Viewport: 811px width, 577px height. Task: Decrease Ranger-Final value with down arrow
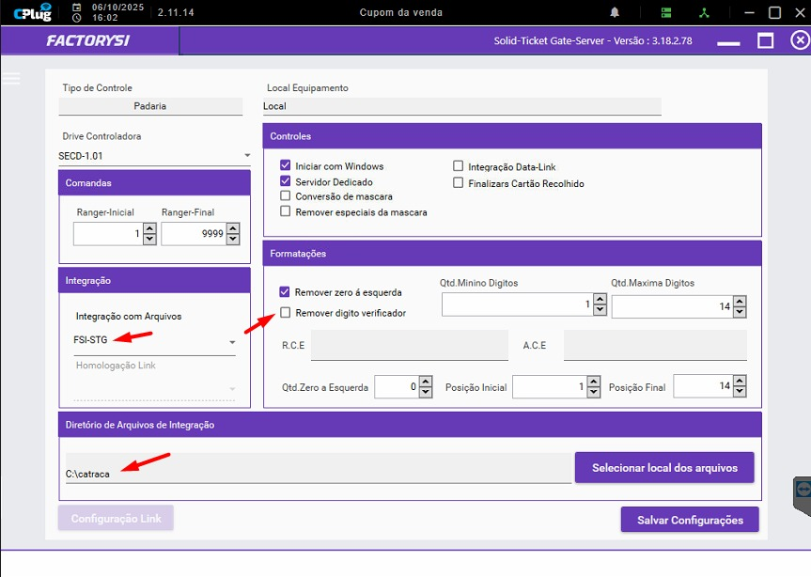click(232, 239)
